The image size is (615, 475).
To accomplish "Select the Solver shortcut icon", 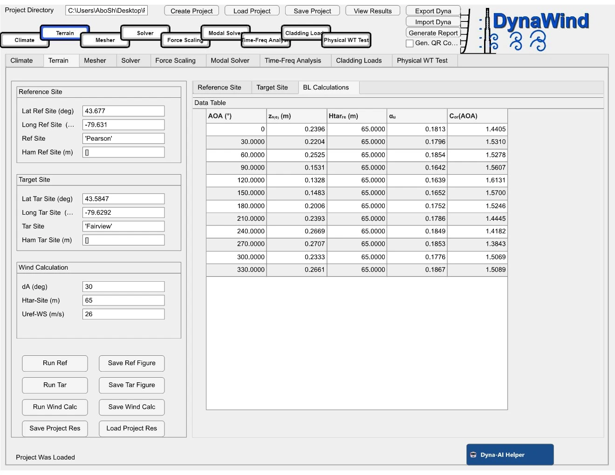I will pos(145,33).
